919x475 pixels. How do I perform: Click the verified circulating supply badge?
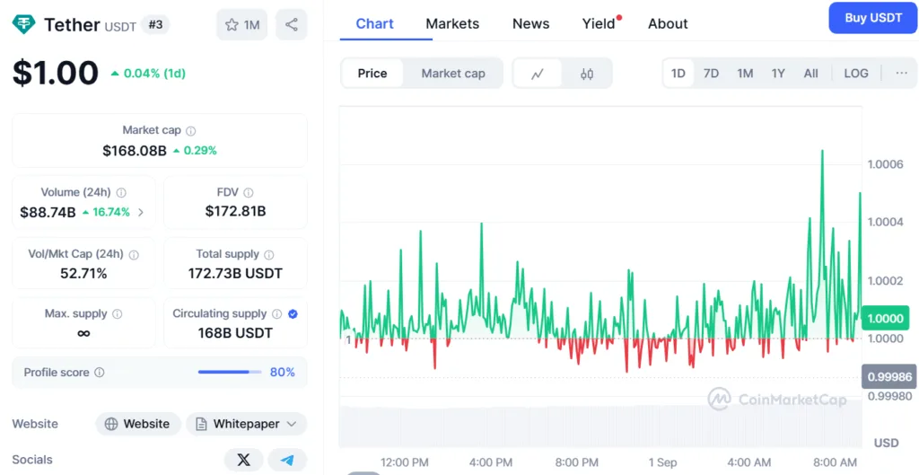coord(293,313)
